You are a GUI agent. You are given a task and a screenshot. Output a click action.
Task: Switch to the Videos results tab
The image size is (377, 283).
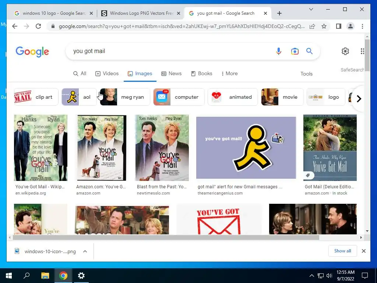click(107, 73)
